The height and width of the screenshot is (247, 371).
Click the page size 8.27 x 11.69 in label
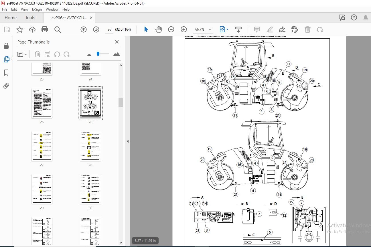(x=145, y=241)
